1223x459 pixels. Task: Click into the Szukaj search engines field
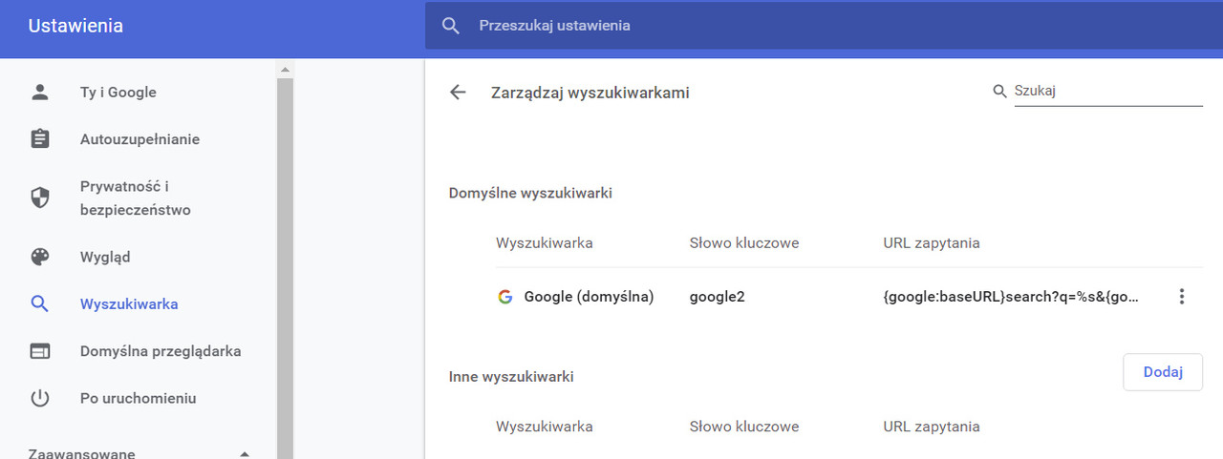tap(1107, 92)
